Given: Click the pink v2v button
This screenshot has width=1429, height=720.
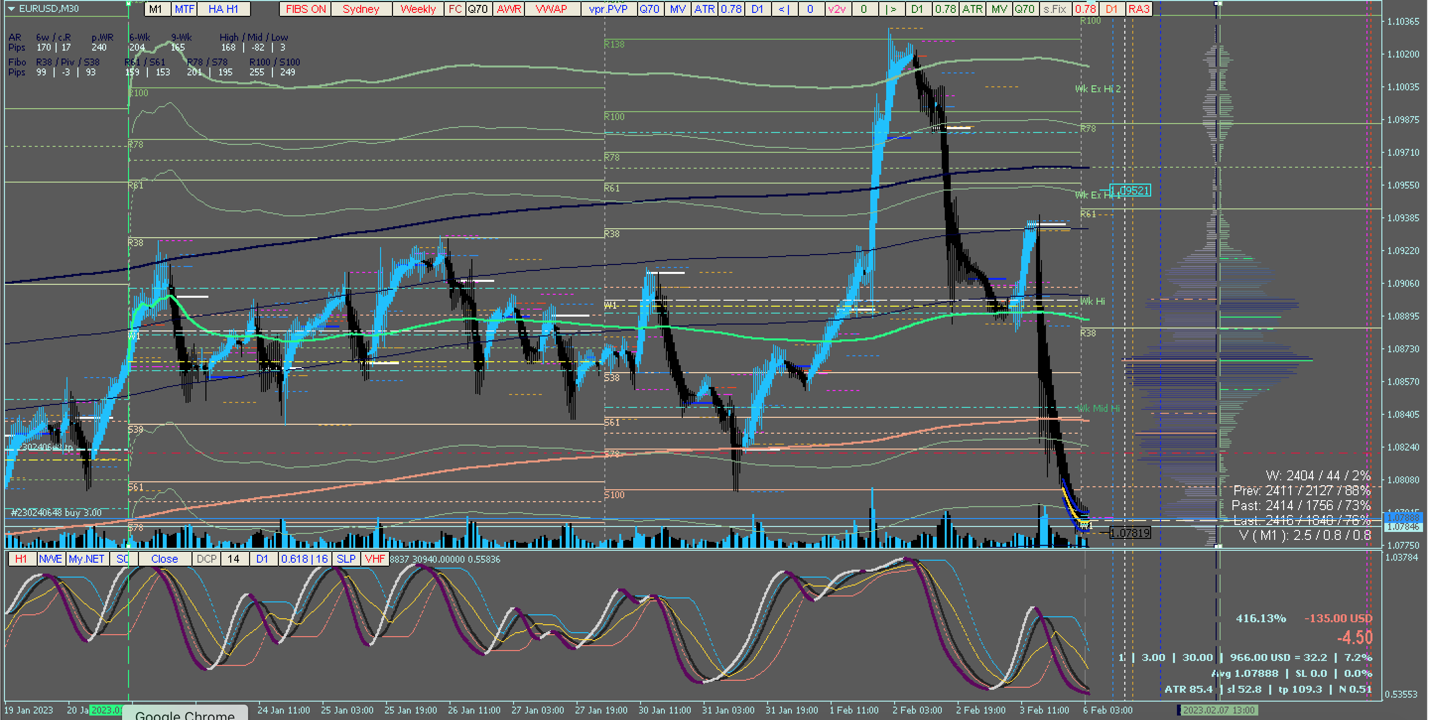Looking at the screenshot, I should click(837, 9).
